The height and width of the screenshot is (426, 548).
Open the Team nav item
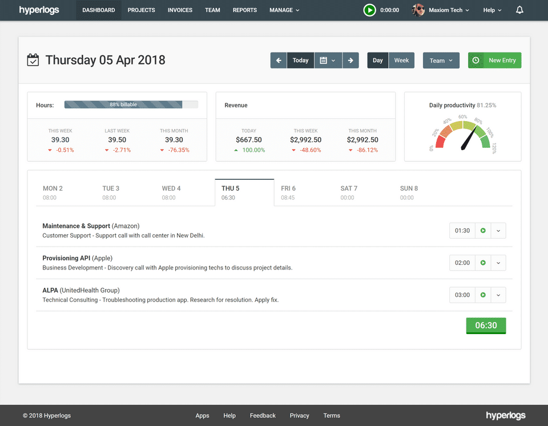click(x=212, y=10)
